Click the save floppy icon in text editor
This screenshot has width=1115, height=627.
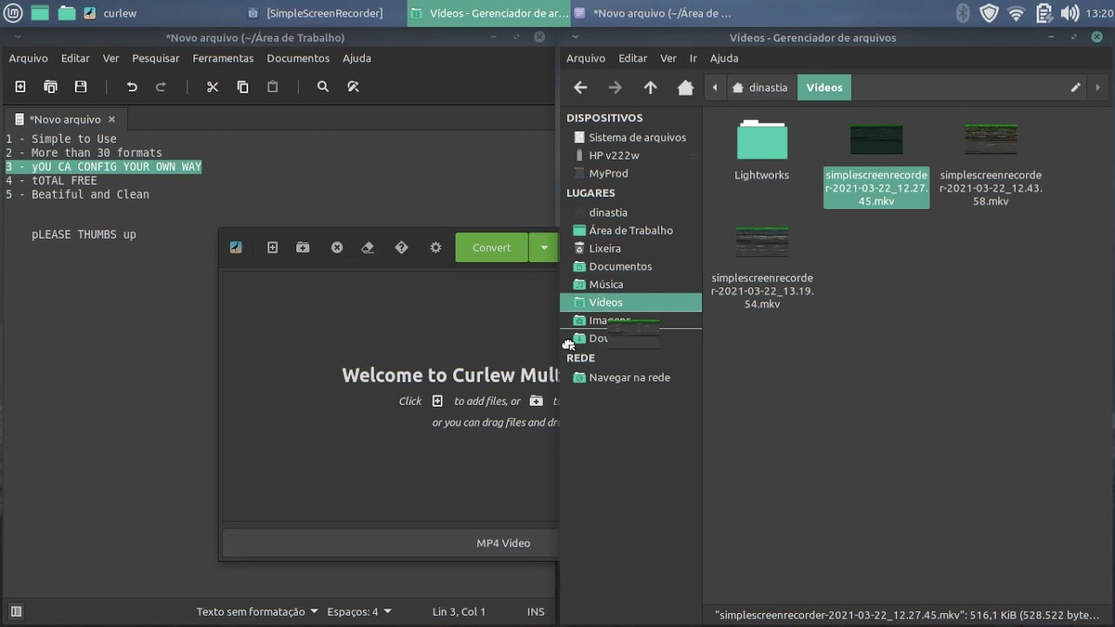pyautogui.click(x=81, y=86)
